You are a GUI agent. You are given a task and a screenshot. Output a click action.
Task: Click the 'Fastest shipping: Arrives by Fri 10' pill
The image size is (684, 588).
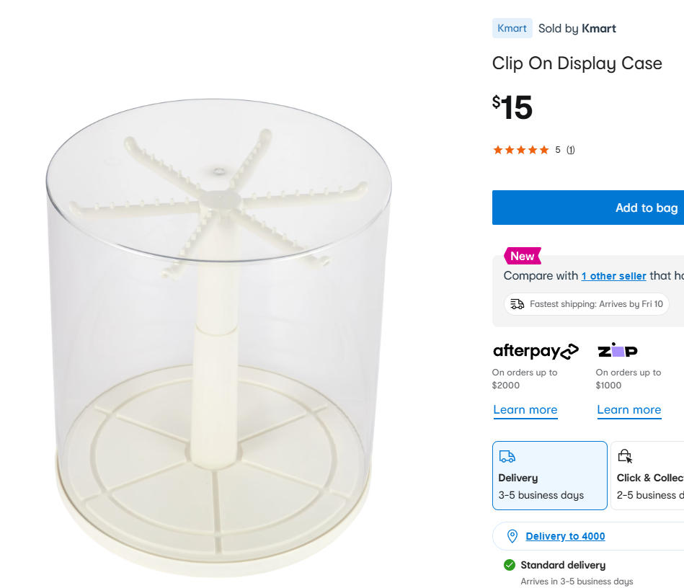(586, 304)
